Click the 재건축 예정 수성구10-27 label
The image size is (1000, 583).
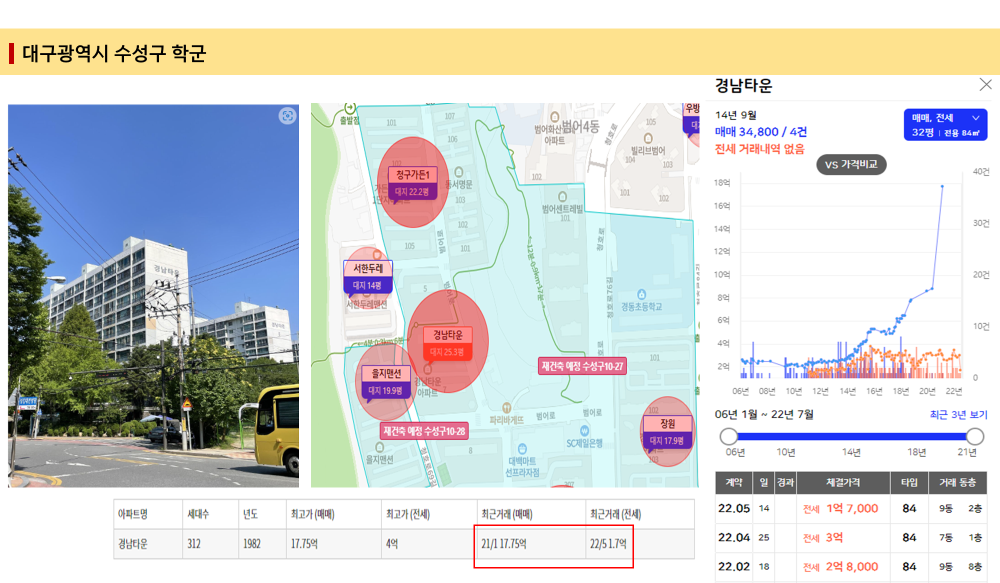pyautogui.click(x=582, y=366)
